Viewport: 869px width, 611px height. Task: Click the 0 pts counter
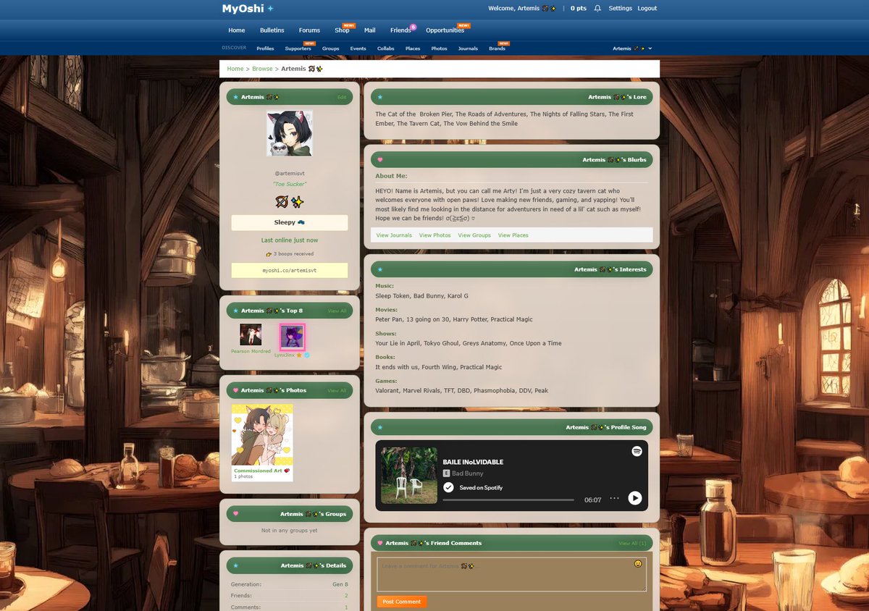(x=579, y=9)
